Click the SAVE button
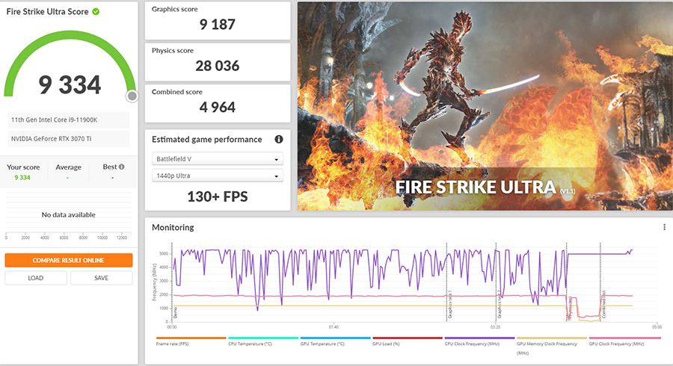673x366 pixels. (x=101, y=278)
